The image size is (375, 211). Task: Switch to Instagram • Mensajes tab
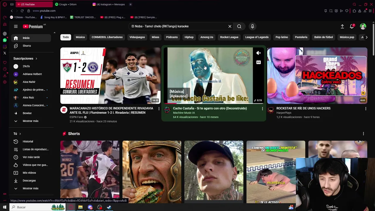(108, 4)
